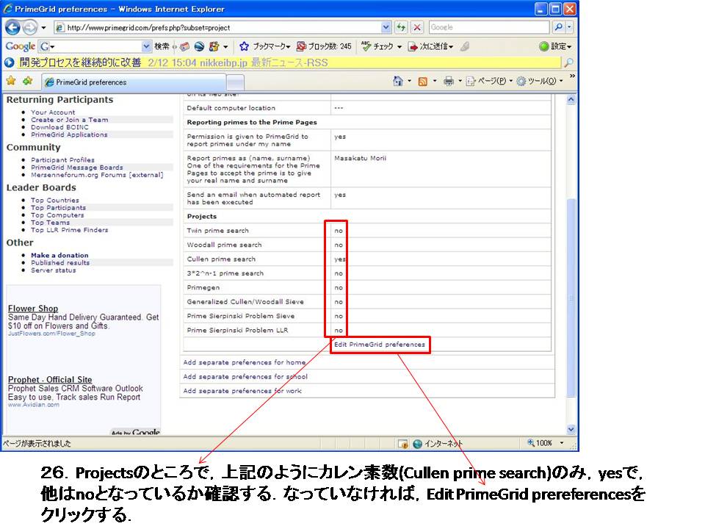This screenshot has height=529, width=705.
Task: Open the Server status link
Action: point(54,270)
